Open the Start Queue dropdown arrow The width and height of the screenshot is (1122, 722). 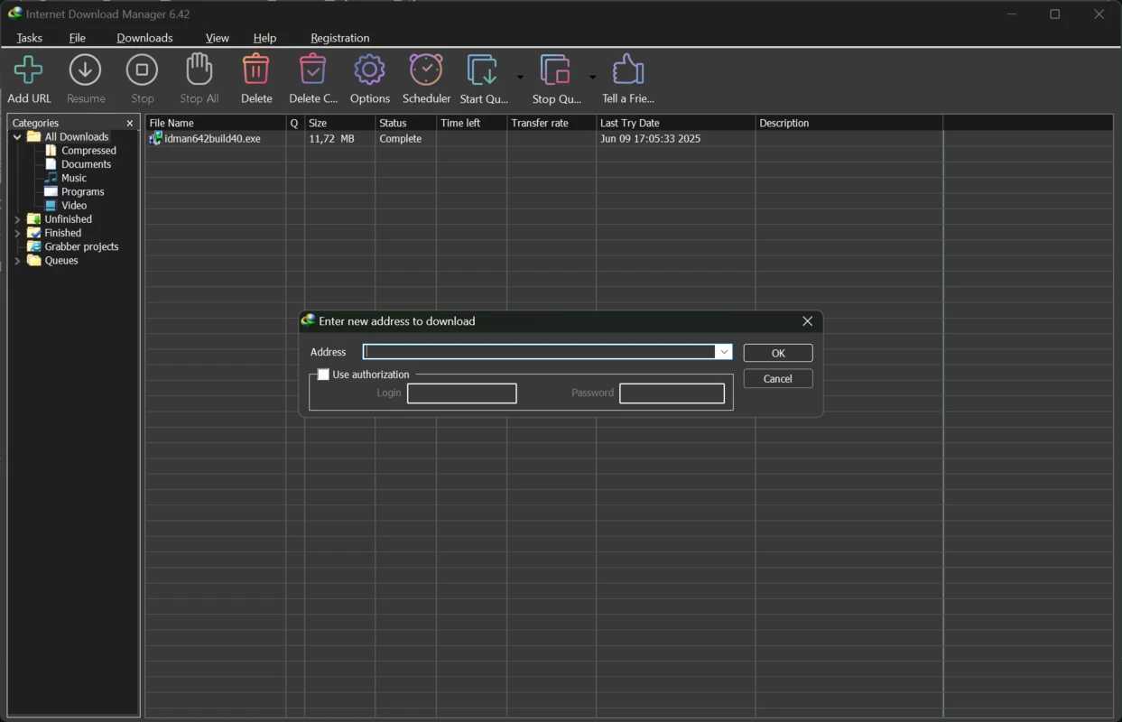coord(520,77)
